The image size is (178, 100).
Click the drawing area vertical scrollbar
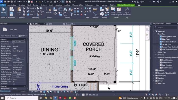click(x=151, y=58)
